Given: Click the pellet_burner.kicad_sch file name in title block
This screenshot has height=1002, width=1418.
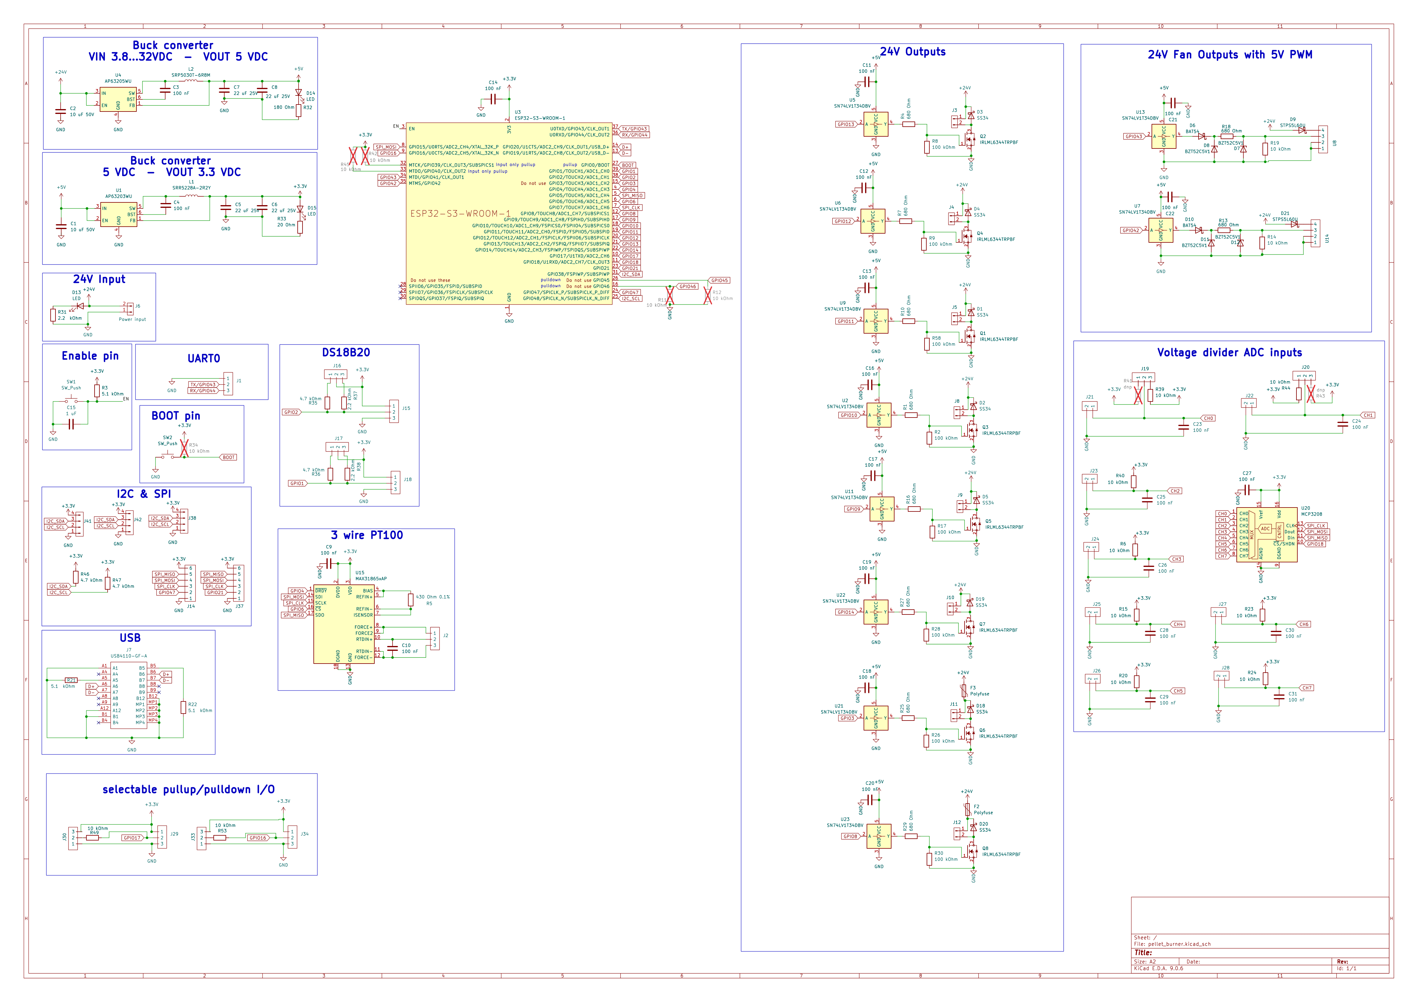Looking at the screenshot, I should (x=1179, y=944).
